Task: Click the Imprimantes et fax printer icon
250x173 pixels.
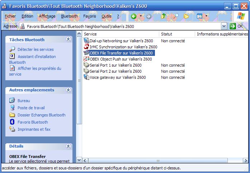Action: [x=12, y=129]
